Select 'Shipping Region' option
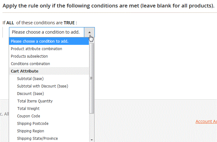The width and height of the screenshot is (217, 142). click(x=30, y=131)
